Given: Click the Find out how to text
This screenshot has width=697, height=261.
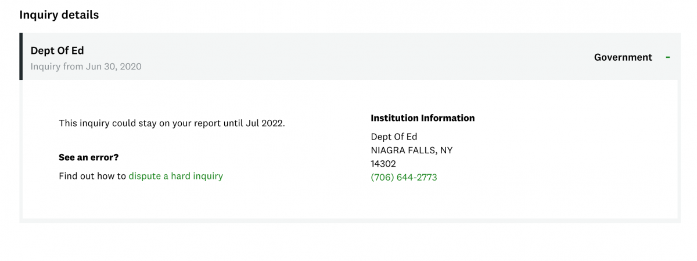Looking at the screenshot, I should (92, 176).
